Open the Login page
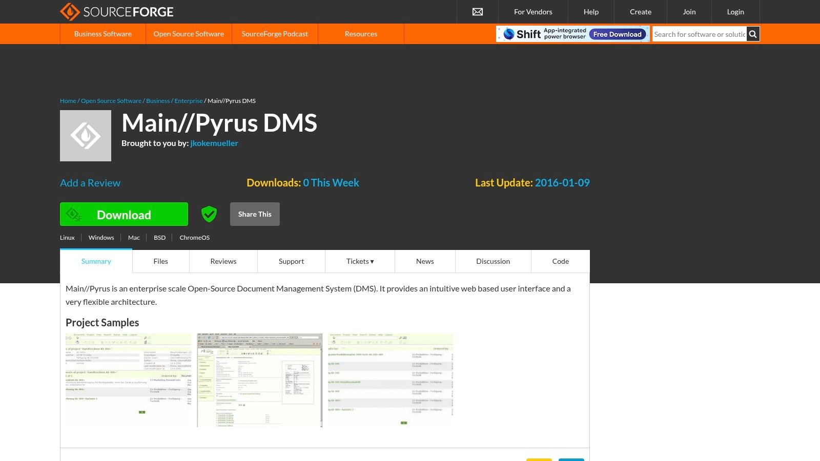Viewport: 820px width, 461px height. pyautogui.click(x=735, y=12)
